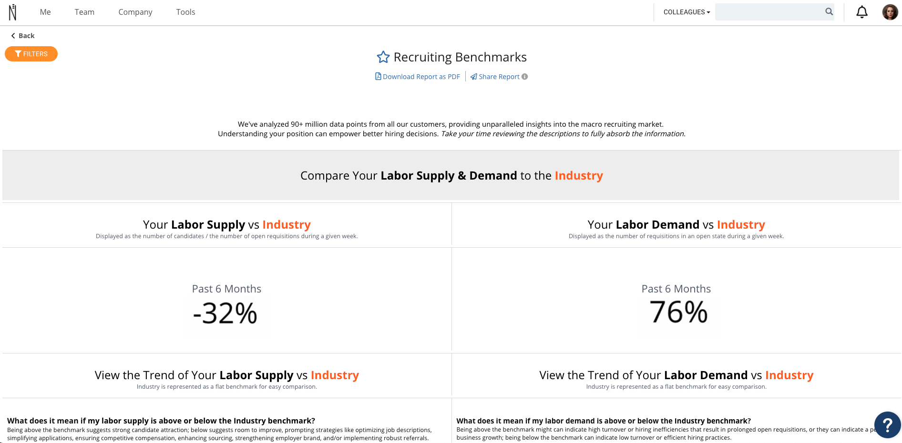
Task: Click the PDF document icon
Action: 378,76
